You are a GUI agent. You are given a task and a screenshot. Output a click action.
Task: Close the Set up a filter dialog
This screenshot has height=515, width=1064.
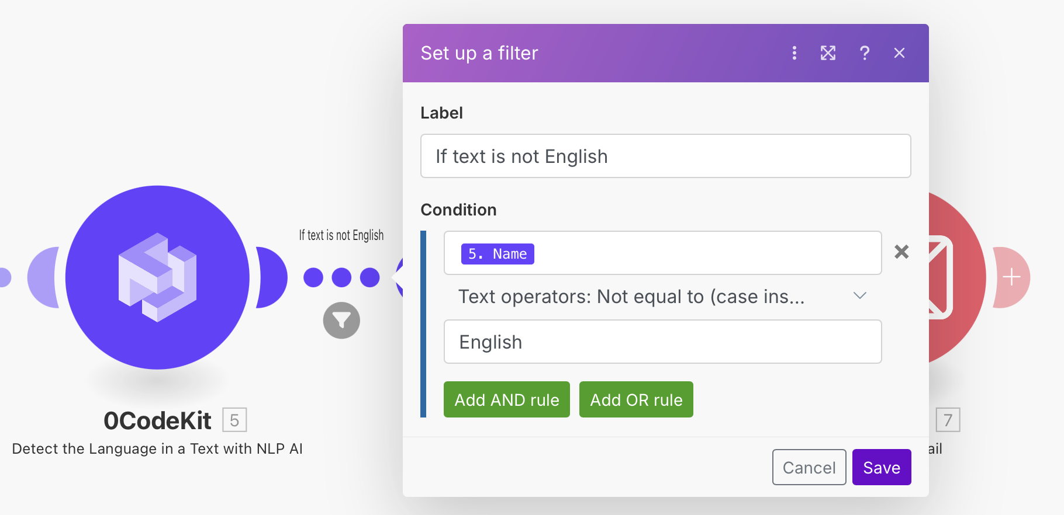click(x=899, y=53)
